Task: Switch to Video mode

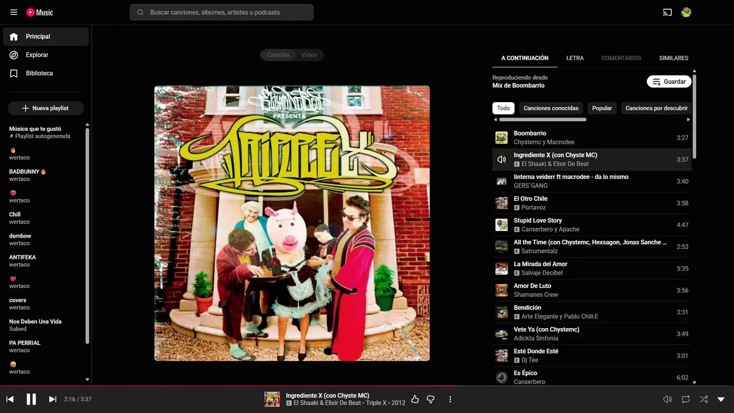Action: pyautogui.click(x=310, y=55)
